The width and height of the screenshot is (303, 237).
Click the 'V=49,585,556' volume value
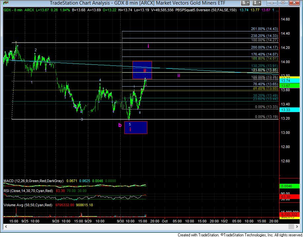pos(162,10)
